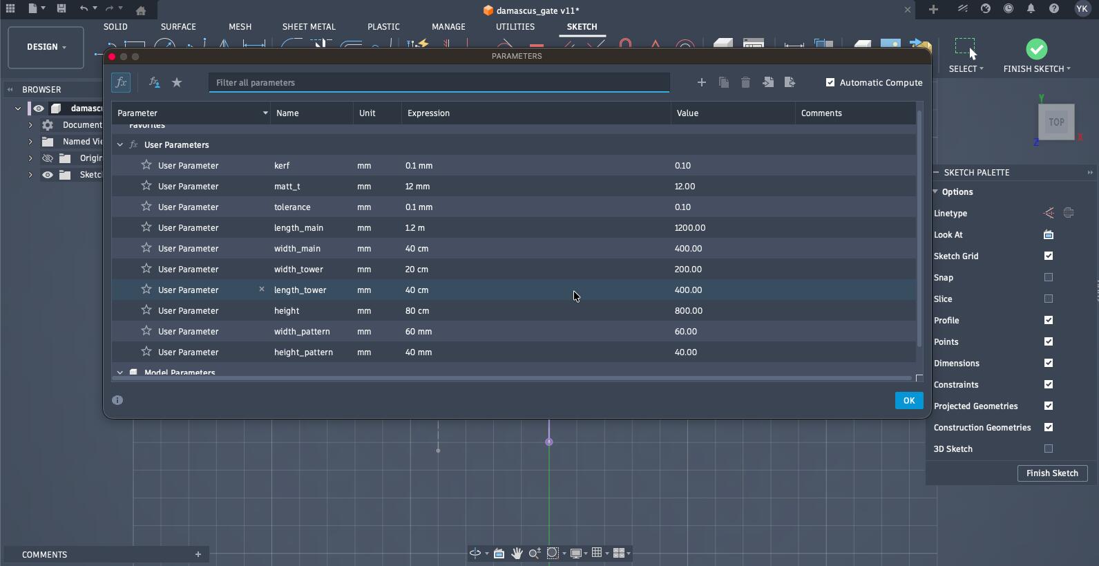Switch to the PLASTIC tab
Screen dimensions: 1099x566
[x=383, y=26]
